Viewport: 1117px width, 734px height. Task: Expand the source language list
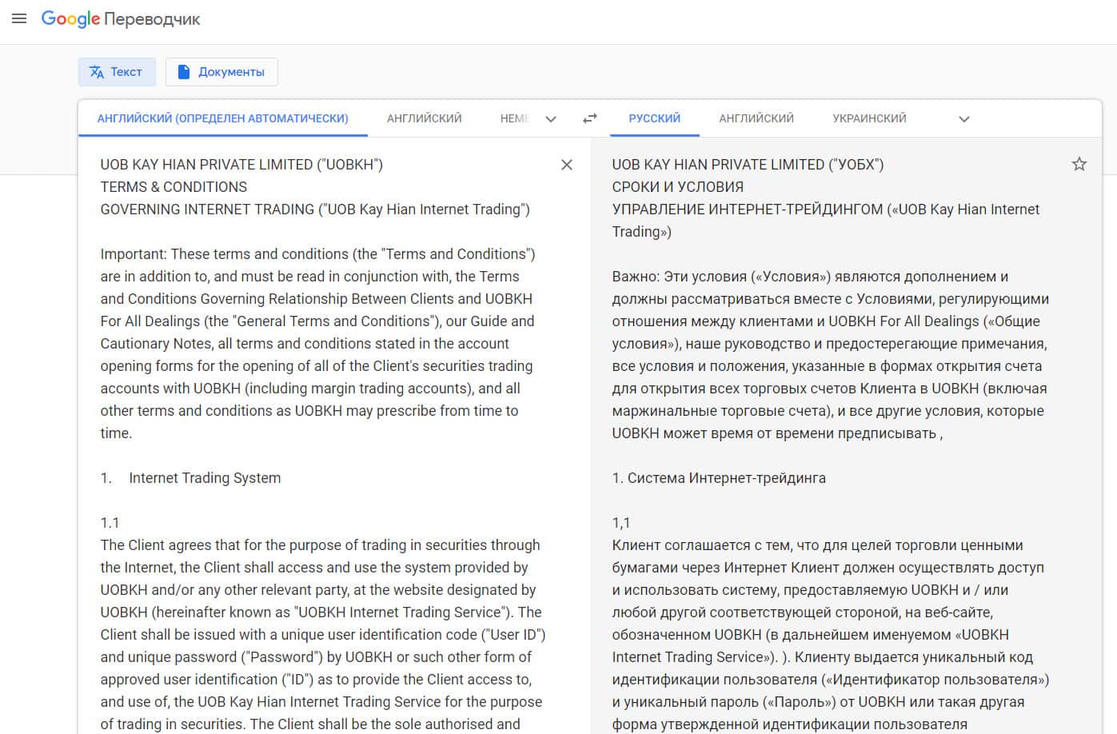pos(551,119)
